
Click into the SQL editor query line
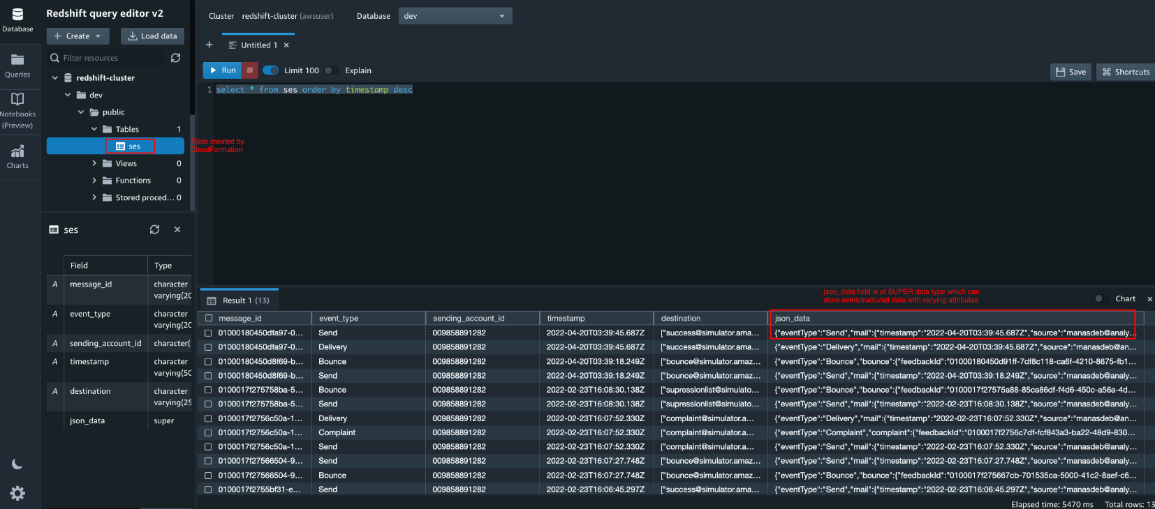[x=314, y=90]
